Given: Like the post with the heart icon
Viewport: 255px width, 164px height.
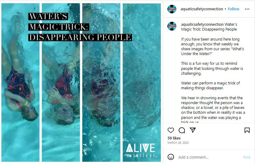Looking at the screenshot, I should tap(171, 130).
